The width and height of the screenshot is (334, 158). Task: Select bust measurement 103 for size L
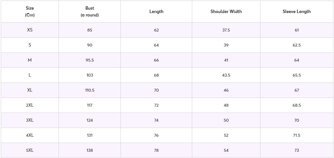pos(90,75)
